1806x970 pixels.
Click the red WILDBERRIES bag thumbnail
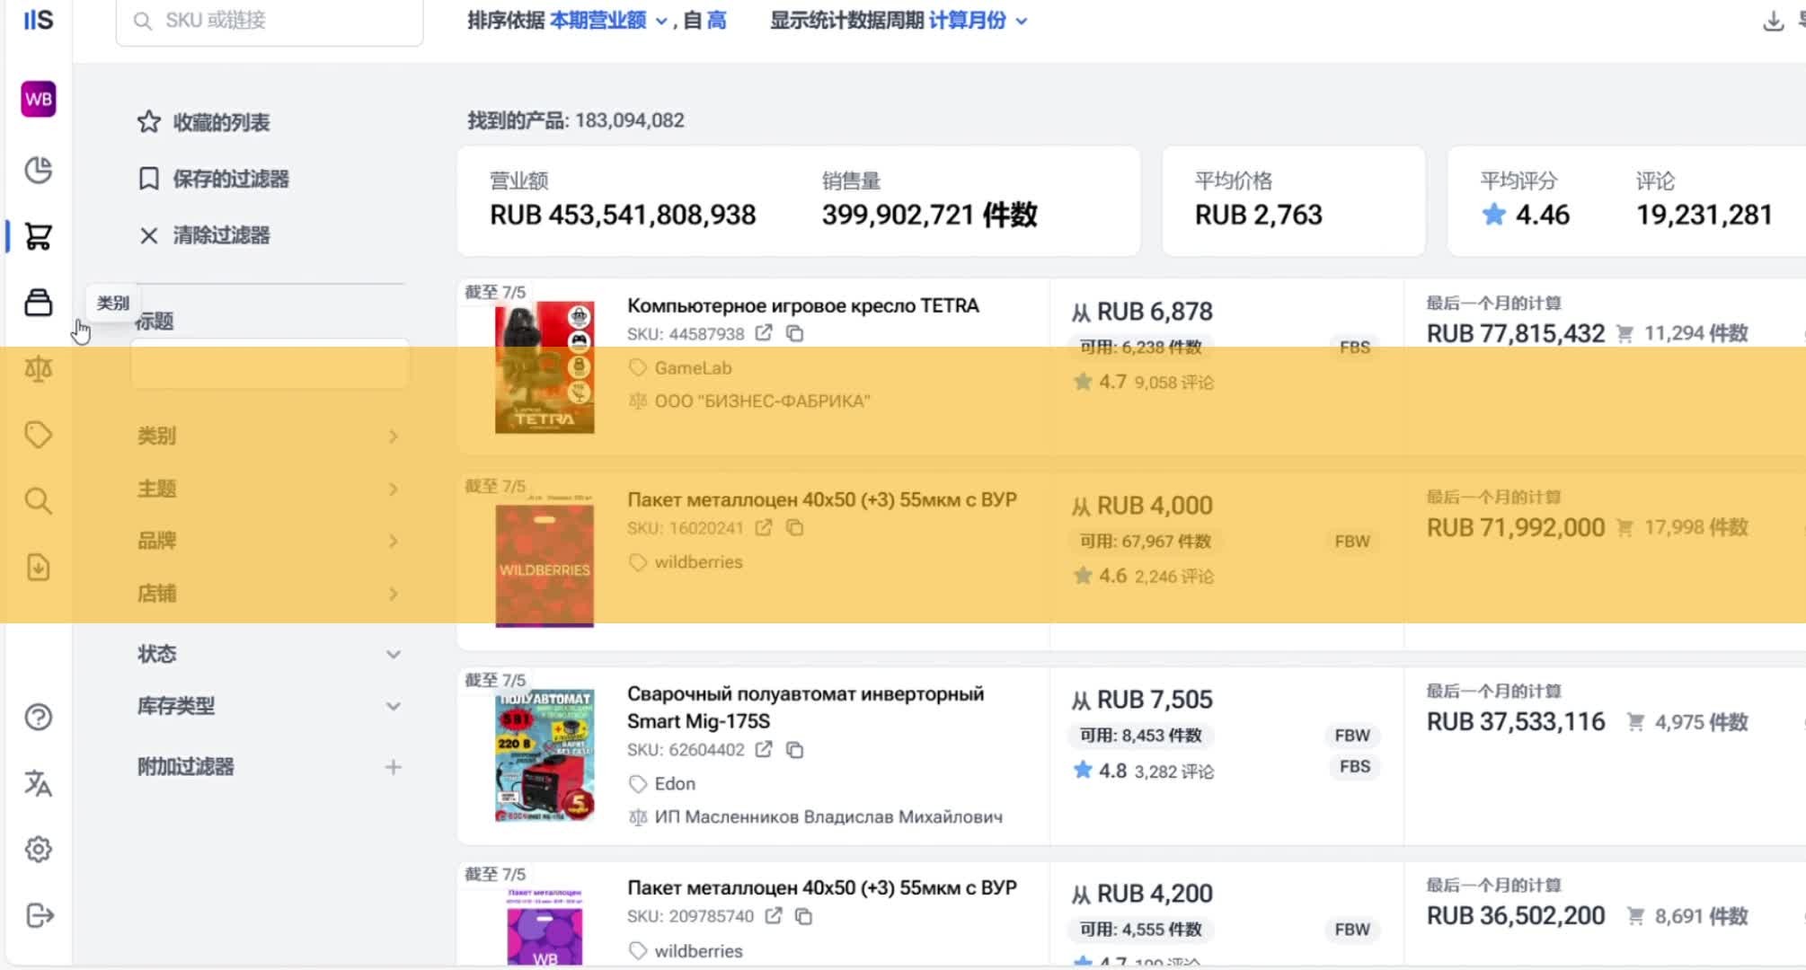click(x=544, y=565)
